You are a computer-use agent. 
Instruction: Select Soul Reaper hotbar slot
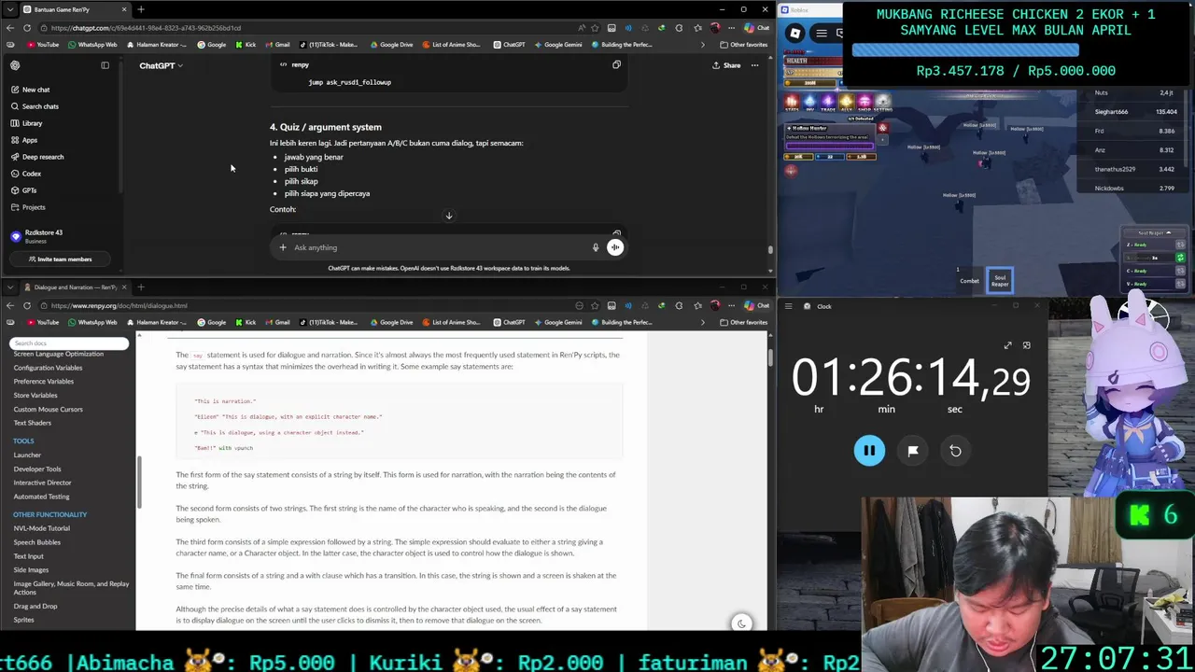1000,280
